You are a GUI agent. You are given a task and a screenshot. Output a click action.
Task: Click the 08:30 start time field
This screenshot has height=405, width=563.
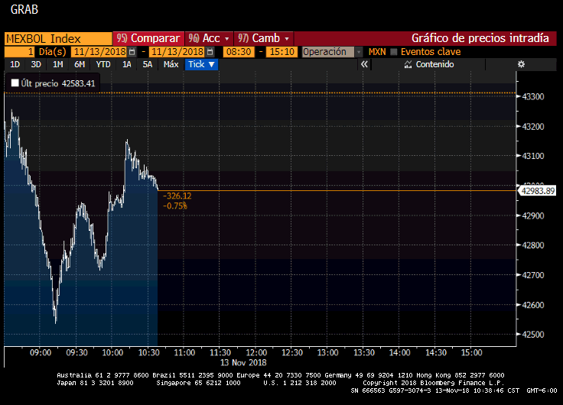pos(238,52)
